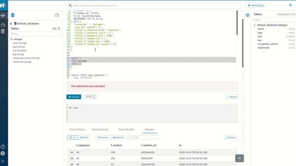Viewport: 296px width, 166px height.
Task: Switch to Query History tab
Action: pos(77,130)
